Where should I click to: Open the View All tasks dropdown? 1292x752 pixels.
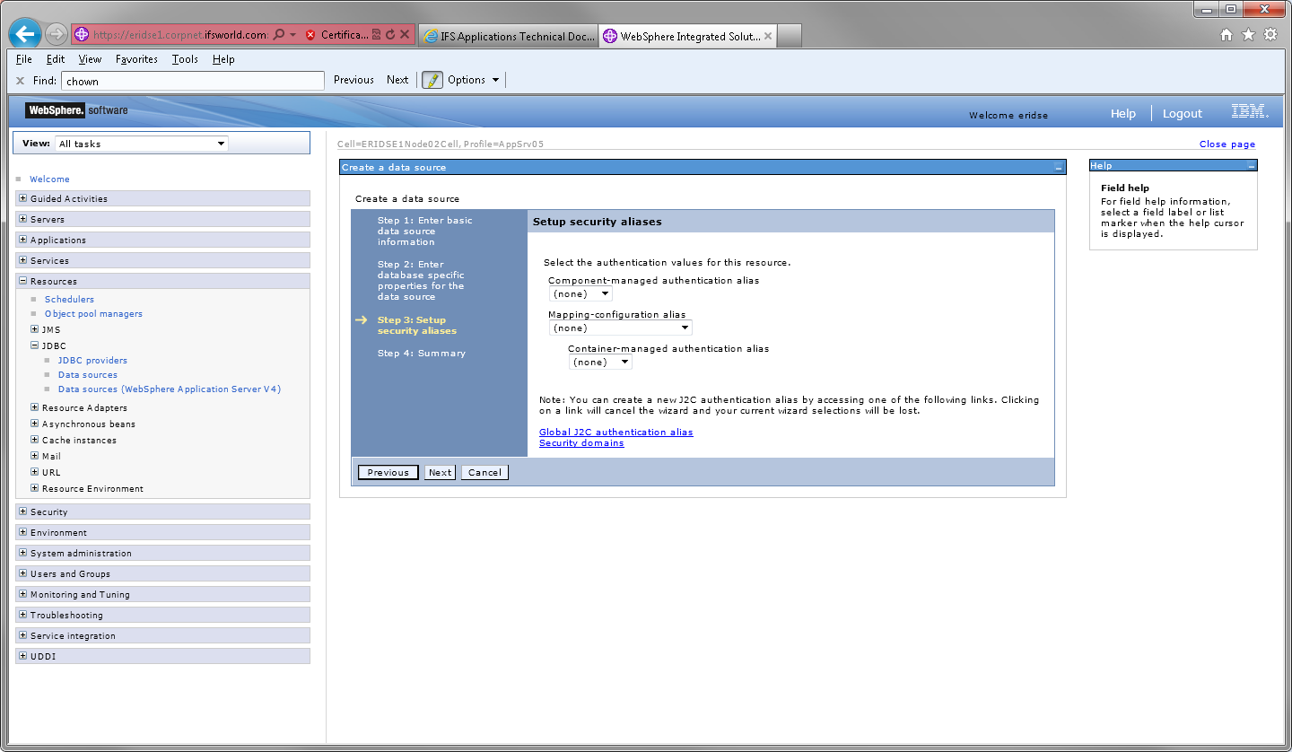click(141, 144)
